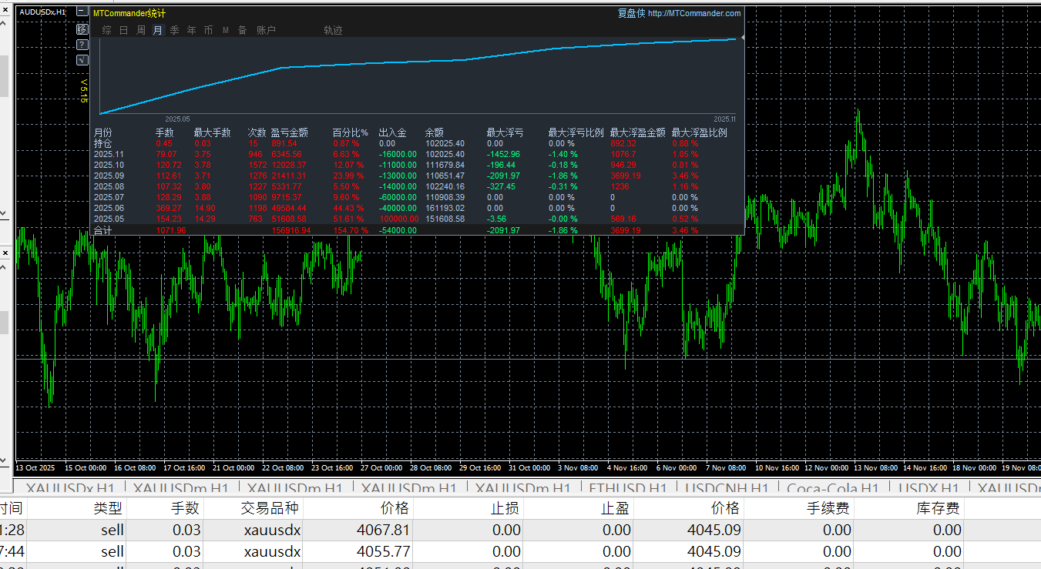This screenshot has height=569, width=1041.
Task: Click the 合计 total row label
Action: (102, 230)
